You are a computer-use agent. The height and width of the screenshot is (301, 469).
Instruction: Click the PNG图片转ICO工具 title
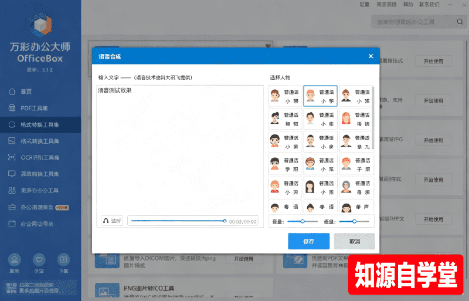(x=149, y=289)
